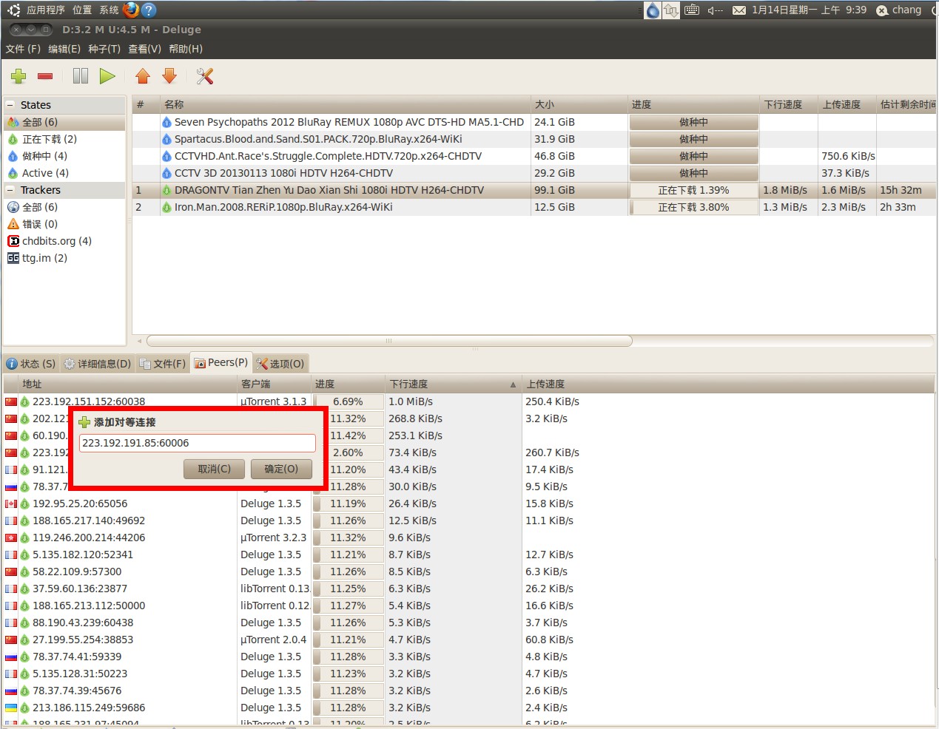
Task: Open the 文件(F) menu
Action: (x=23, y=49)
